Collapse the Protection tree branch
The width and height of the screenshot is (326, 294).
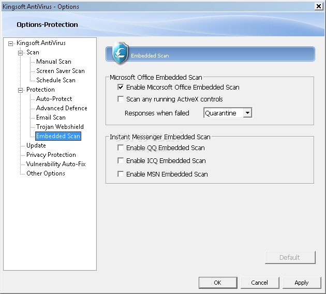[20, 90]
